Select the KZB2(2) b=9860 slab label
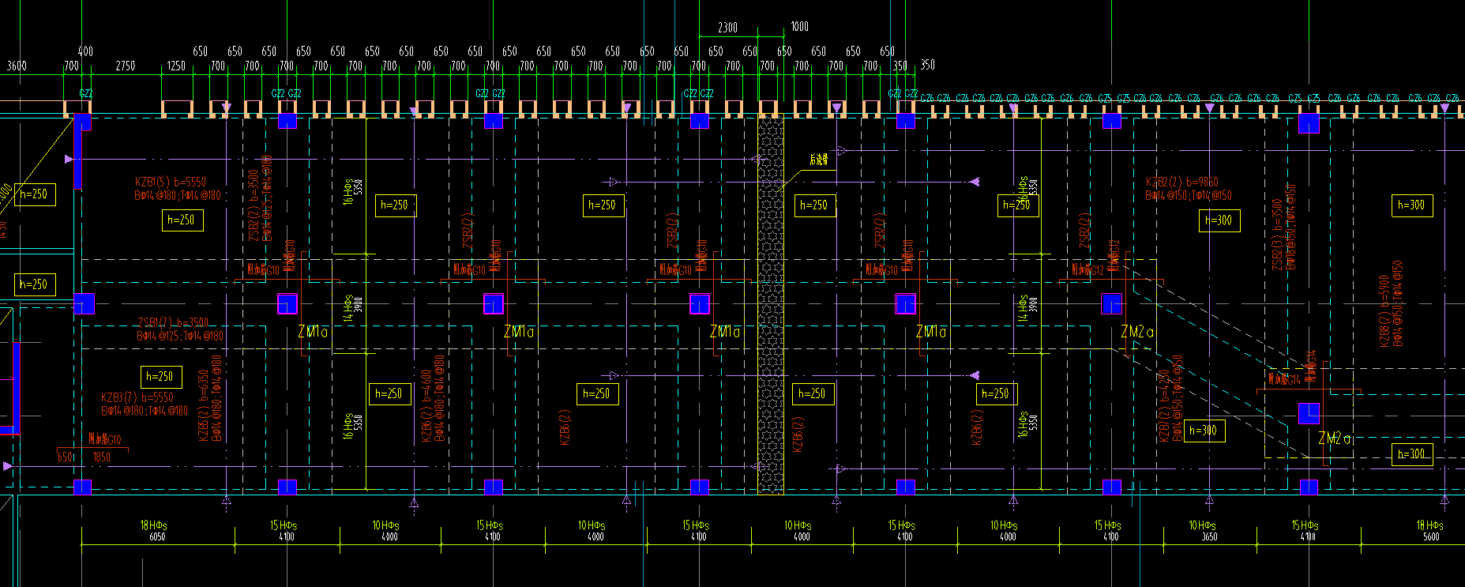The image size is (1465, 587). point(1182,182)
